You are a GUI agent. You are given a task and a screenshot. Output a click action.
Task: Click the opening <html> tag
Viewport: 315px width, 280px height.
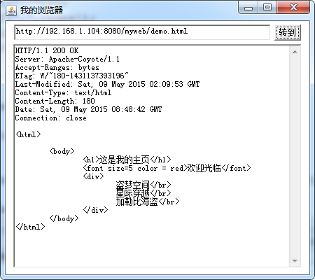28,134
